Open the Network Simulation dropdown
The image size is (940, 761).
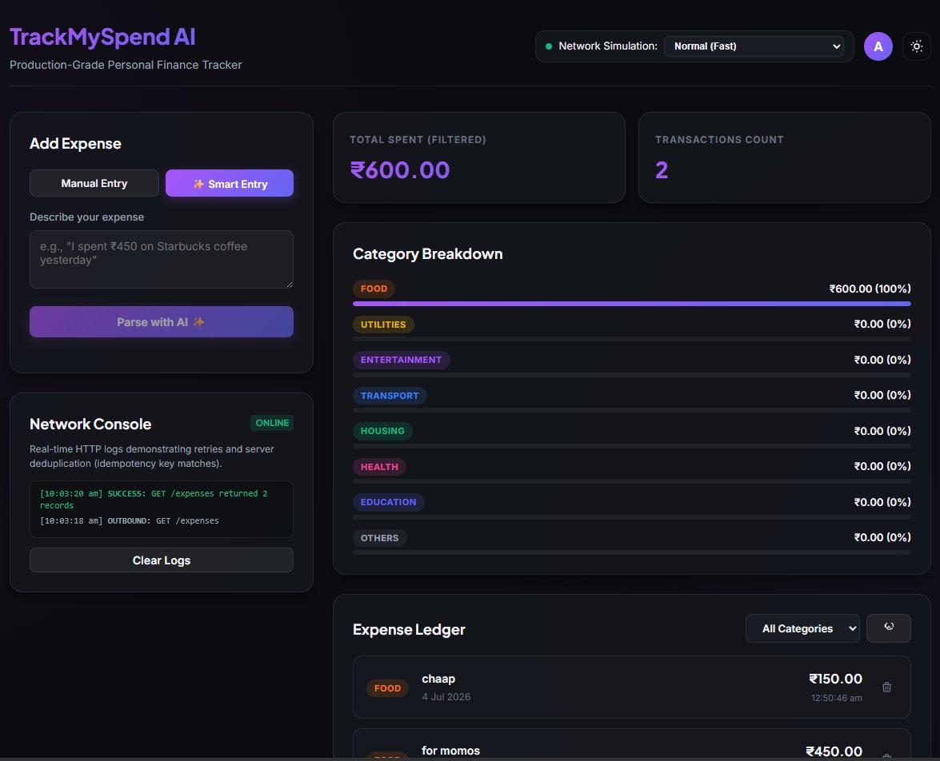754,46
